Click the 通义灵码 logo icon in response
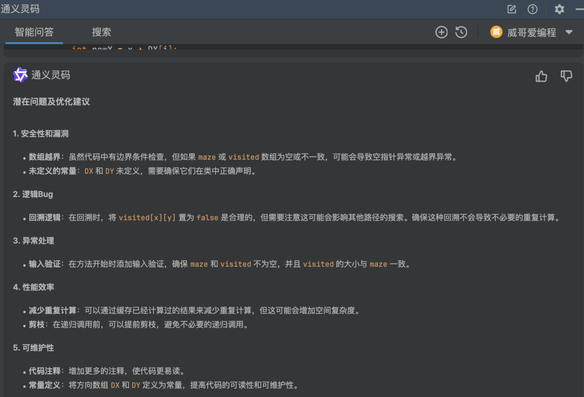 [x=20, y=75]
